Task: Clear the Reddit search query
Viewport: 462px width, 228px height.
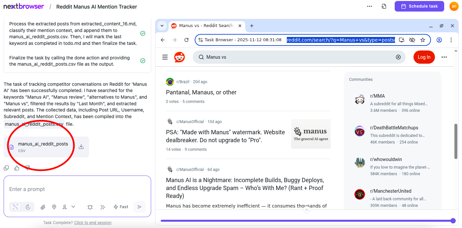Action: point(398,57)
